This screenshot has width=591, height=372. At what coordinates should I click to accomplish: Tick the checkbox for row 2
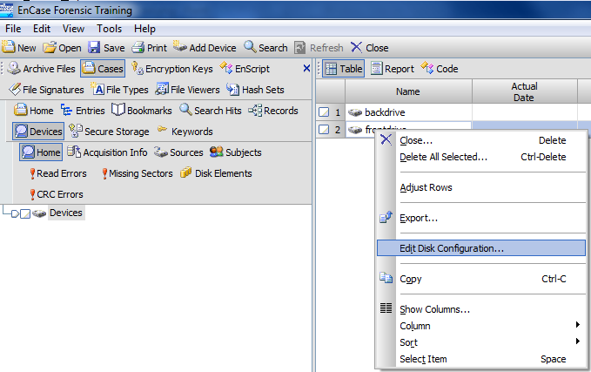pos(324,130)
